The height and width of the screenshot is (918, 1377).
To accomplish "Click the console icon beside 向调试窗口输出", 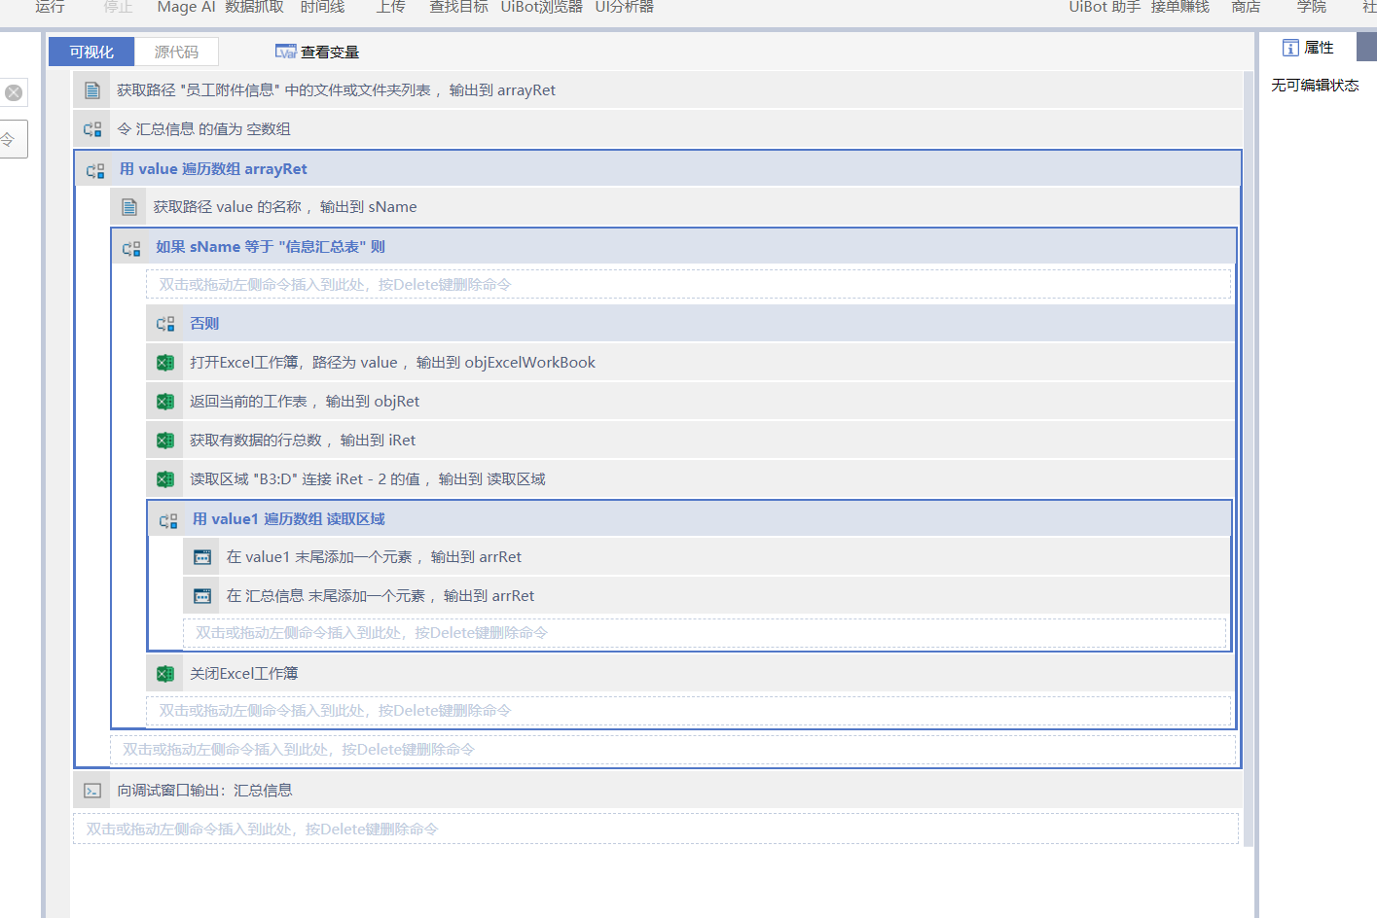I will click(x=92, y=791).
